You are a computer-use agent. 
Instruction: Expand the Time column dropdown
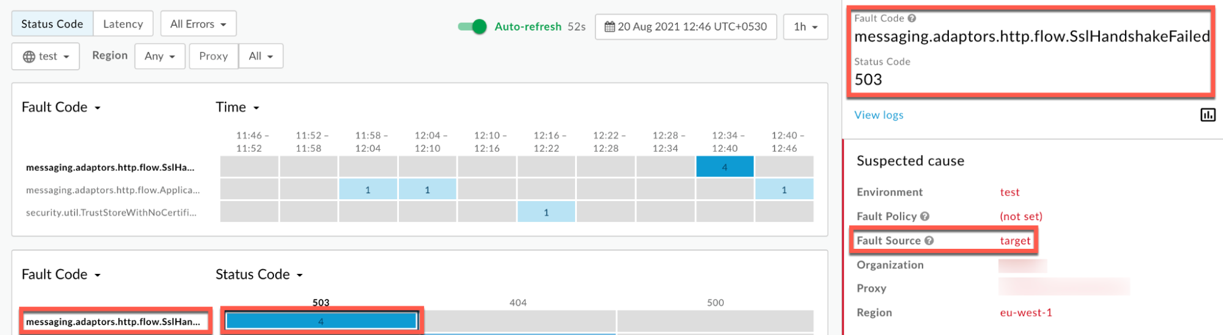[237, 108]
